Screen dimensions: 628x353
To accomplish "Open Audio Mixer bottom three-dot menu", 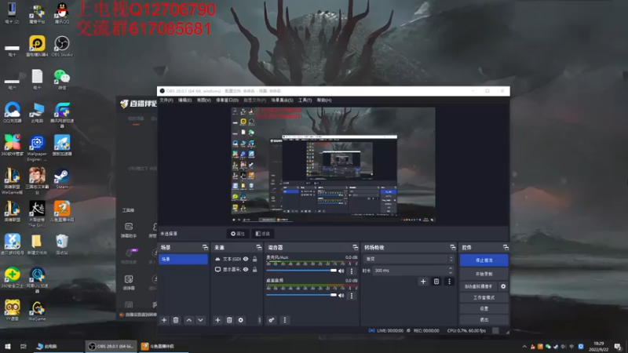I will pos(285,320).
